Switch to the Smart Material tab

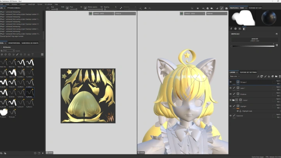click(x=14, y=43)
